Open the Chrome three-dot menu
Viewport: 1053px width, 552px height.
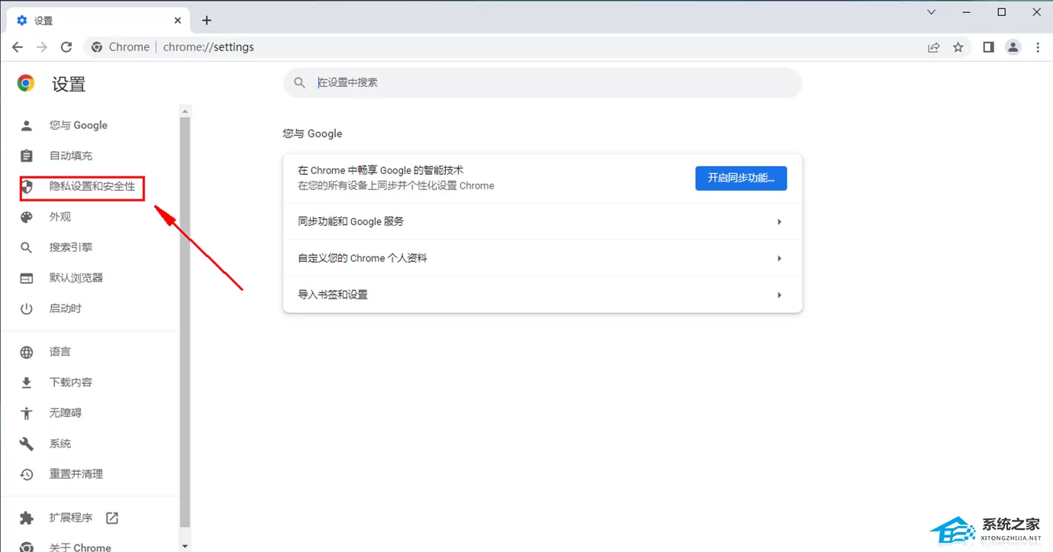coord(1038,47)
